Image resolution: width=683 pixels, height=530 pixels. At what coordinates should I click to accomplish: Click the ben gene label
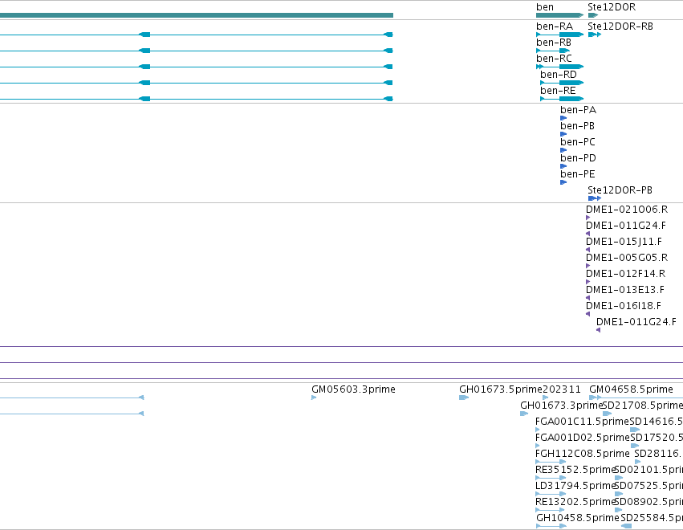544,7
